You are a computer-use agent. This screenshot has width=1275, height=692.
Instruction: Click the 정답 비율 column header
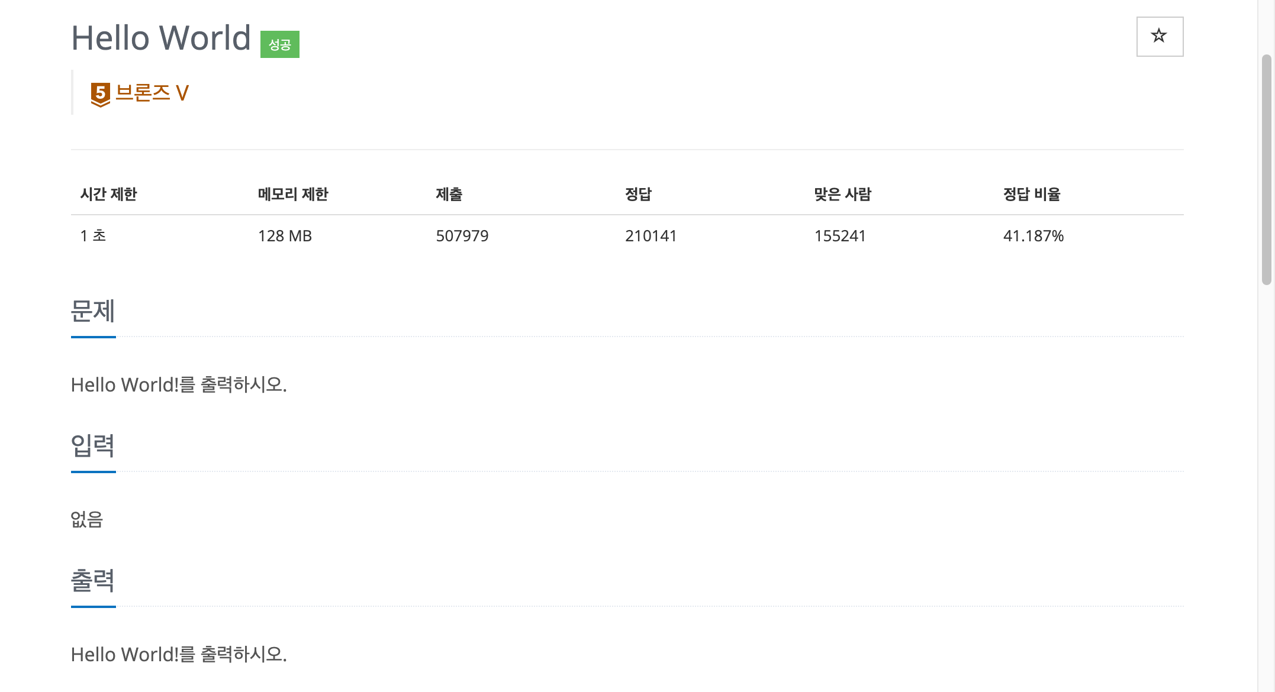[1031, 194]
